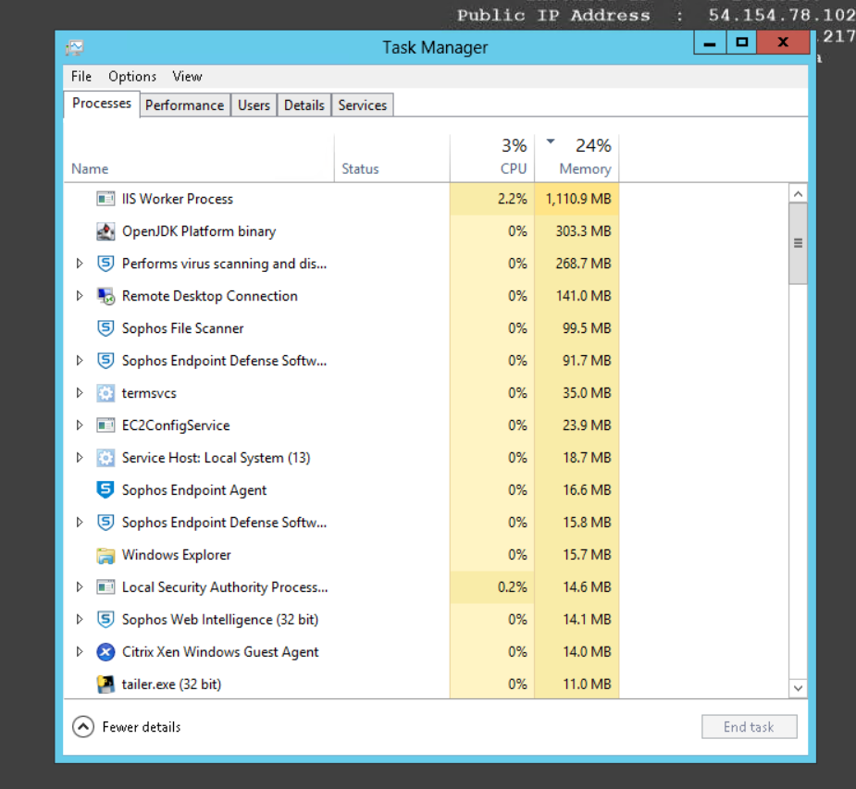856x789 pixels.
Task: Expand the Citrix Xen Windows Guest Agent group
Action: [x=80, y=651]
